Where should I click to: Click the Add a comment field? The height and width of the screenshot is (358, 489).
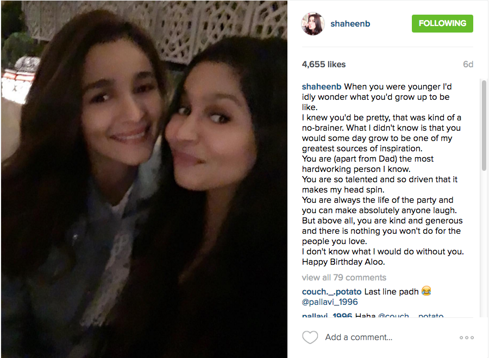tap(359, 337)
